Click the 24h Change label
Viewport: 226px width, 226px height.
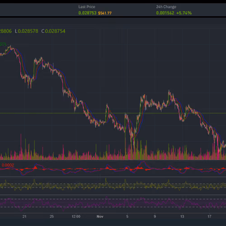tap(166, 7)
